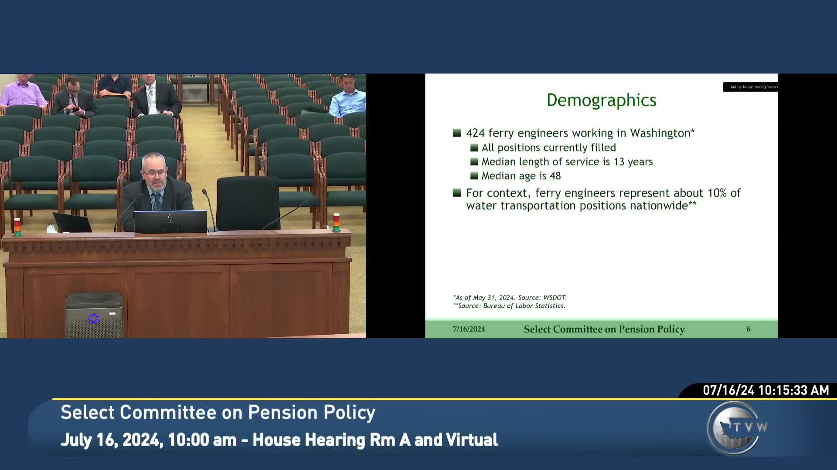Click the bullet before Median age is 48
Image resolution: width=837 pixels, height=470 pixels.
[x=474, y=176]
